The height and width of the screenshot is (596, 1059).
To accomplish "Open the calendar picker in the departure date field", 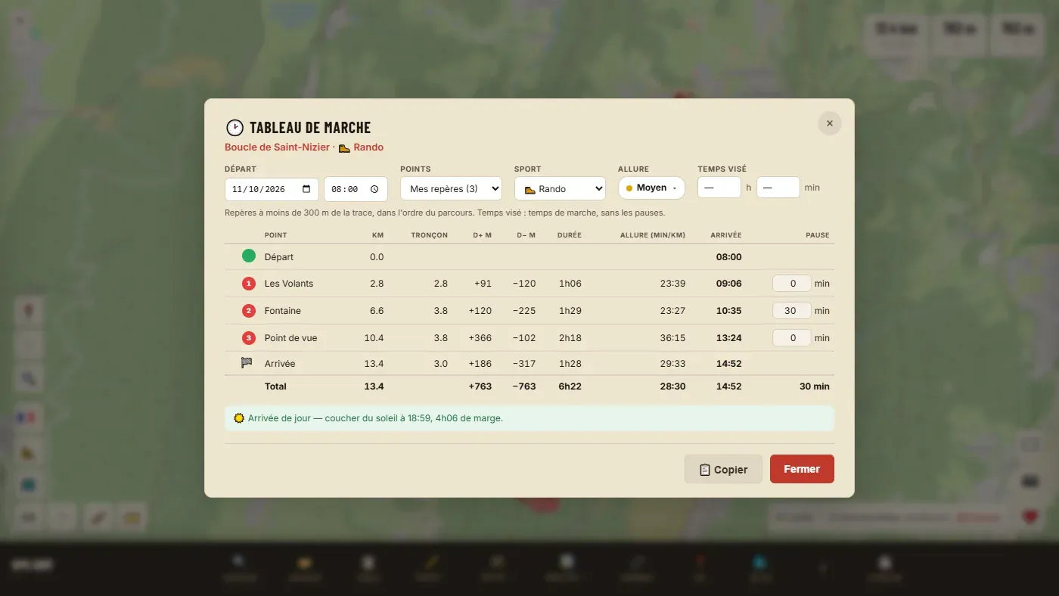I will (306, 189).
